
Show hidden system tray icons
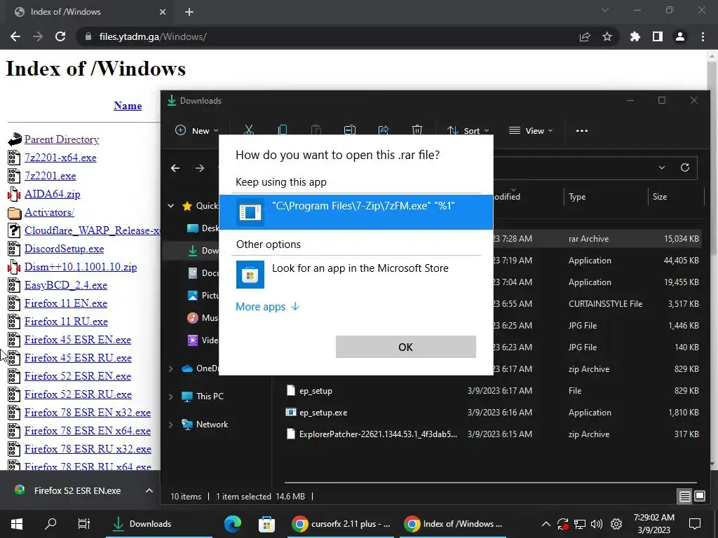546,524
